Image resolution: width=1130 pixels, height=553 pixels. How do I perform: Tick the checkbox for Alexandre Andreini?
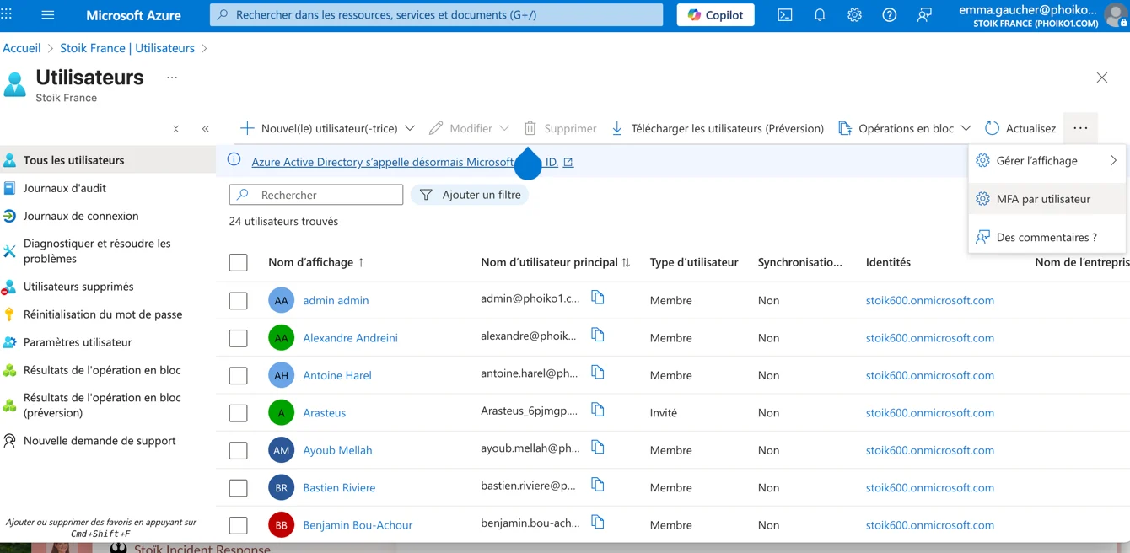(x=239, y=338)
